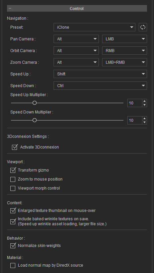Click the Speed Down Multiplier slider handle

click(35, 120)
